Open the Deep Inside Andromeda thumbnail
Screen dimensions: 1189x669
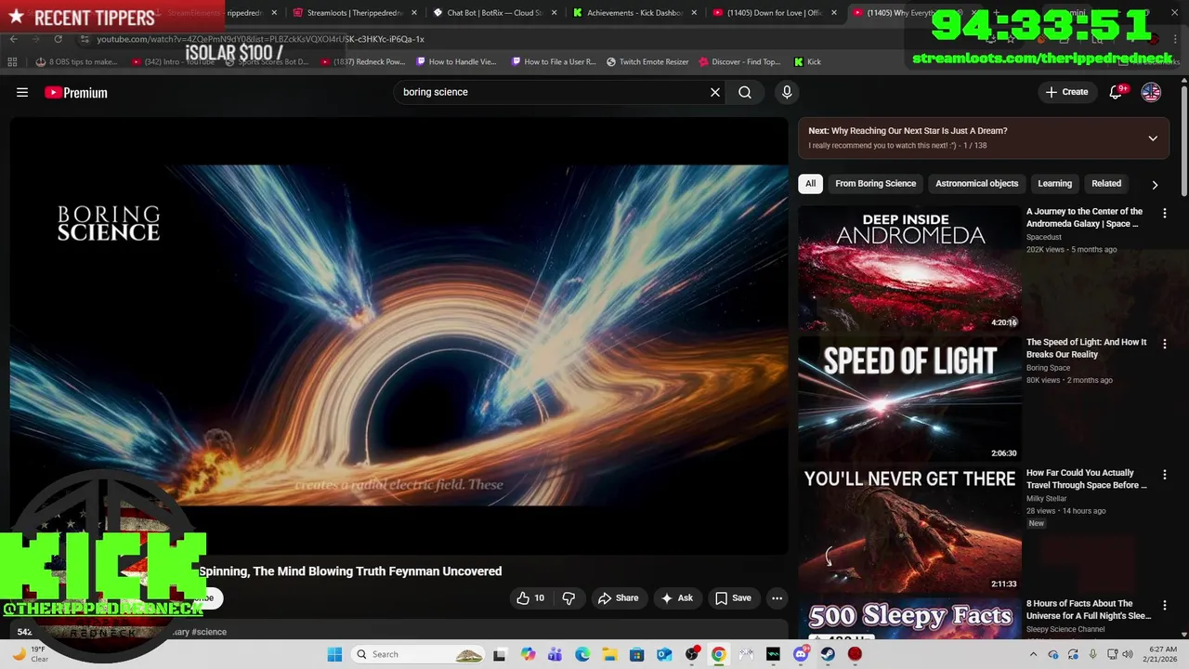click(909, 268)
